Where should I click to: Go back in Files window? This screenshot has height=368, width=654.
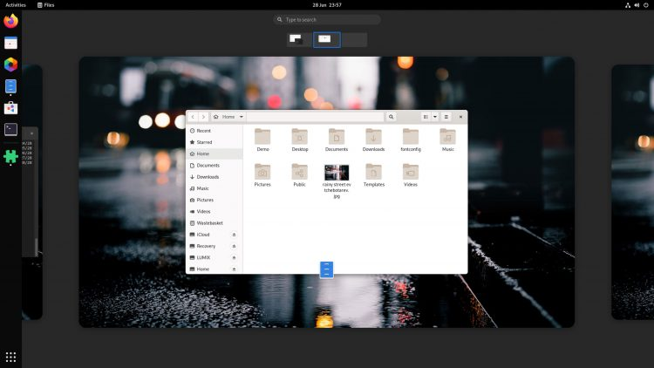click(x=193, y=117)
